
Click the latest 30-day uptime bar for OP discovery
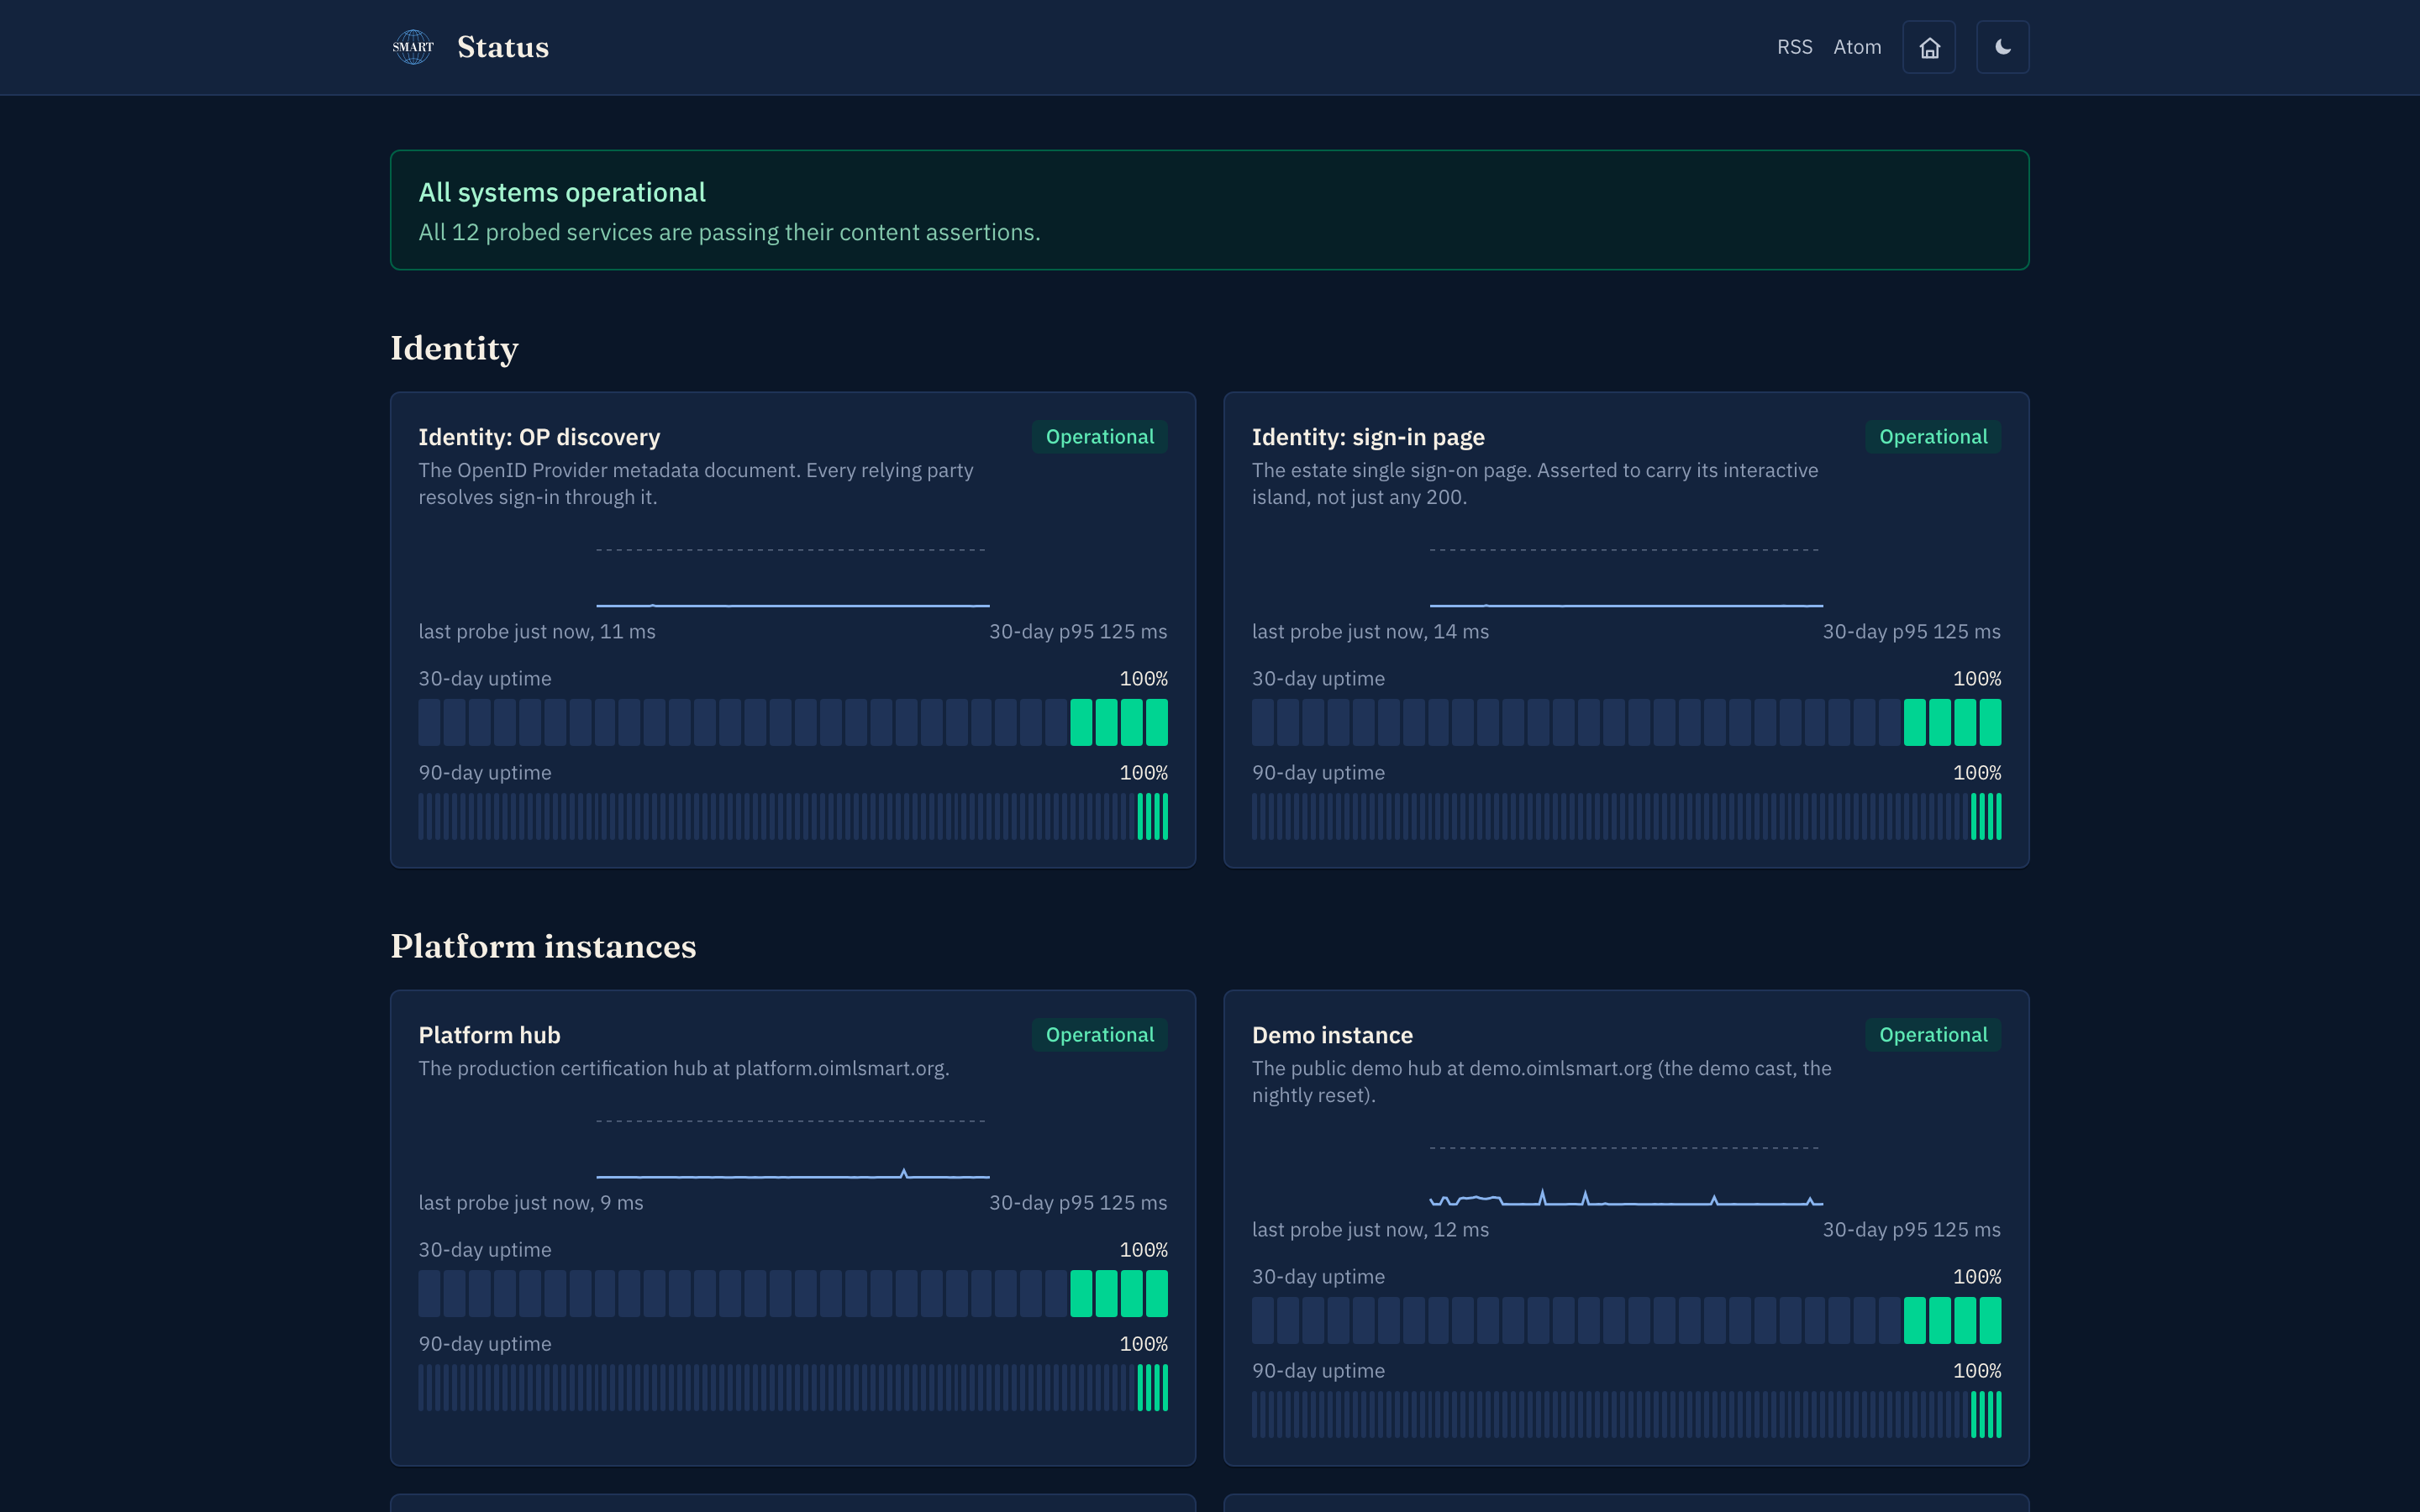(x=1157, y=722)
